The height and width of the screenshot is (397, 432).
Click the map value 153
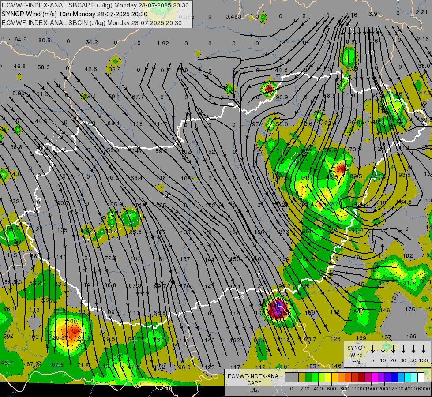tap(311, 366)
